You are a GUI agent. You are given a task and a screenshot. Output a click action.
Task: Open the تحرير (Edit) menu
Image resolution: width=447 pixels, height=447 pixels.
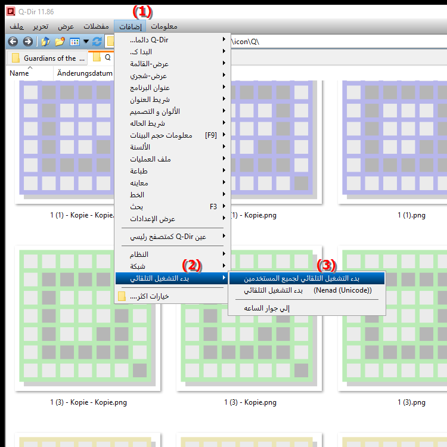(41, 26)
